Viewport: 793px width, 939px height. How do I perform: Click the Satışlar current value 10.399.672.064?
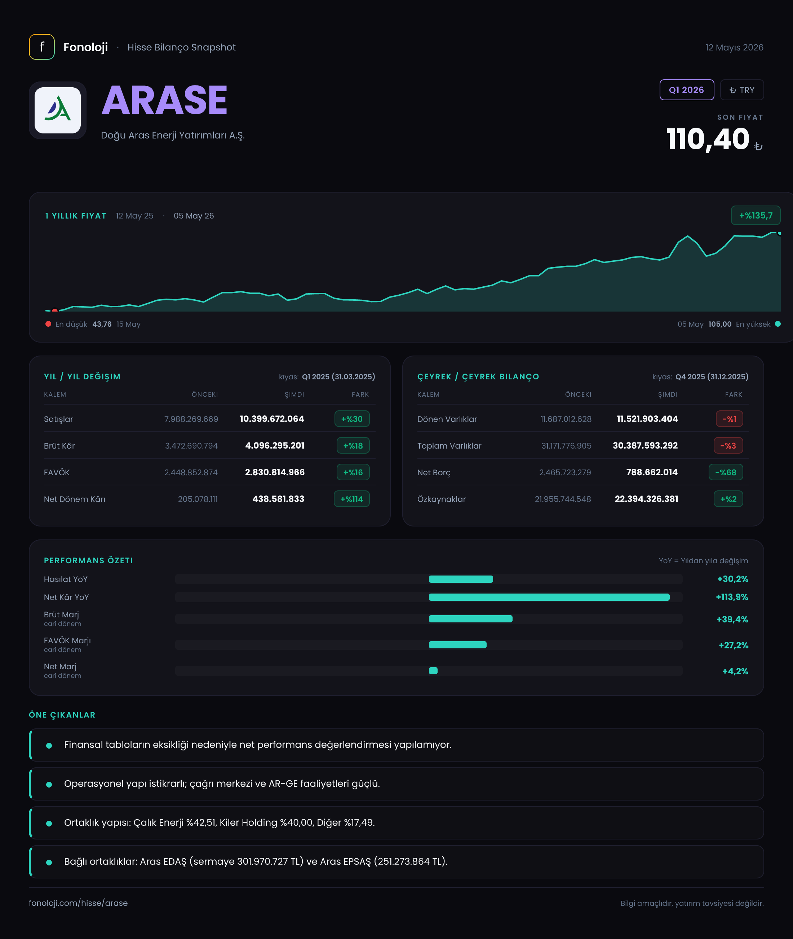(x=272, y=419)
